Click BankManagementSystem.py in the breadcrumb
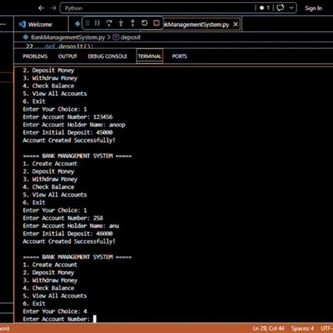 pyautogui.click(x=68, y=37)
